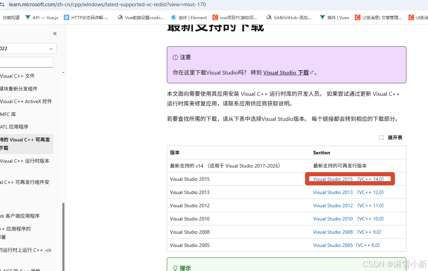This screenshot has width=428, height=271.
Task: Open the (2条消息) 文章管理 bookmark
Action: (x=378, y=17)
